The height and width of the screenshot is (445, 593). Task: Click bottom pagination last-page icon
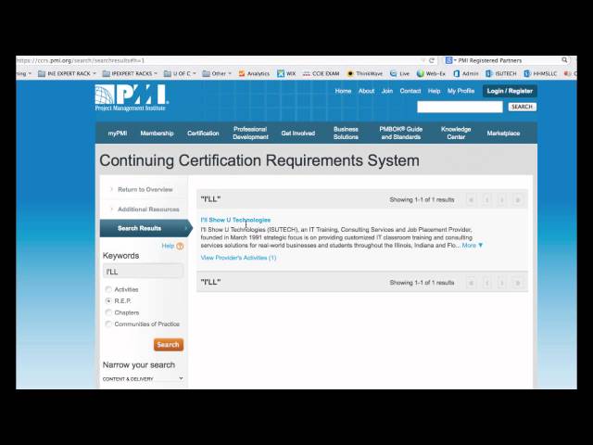tap(518, 283)
